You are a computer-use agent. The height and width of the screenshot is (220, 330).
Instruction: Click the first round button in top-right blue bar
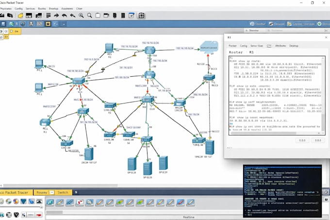(x=257, y=24)
